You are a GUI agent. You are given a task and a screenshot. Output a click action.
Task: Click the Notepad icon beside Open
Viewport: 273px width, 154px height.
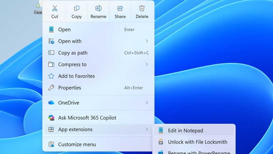(x=51, y=29)
